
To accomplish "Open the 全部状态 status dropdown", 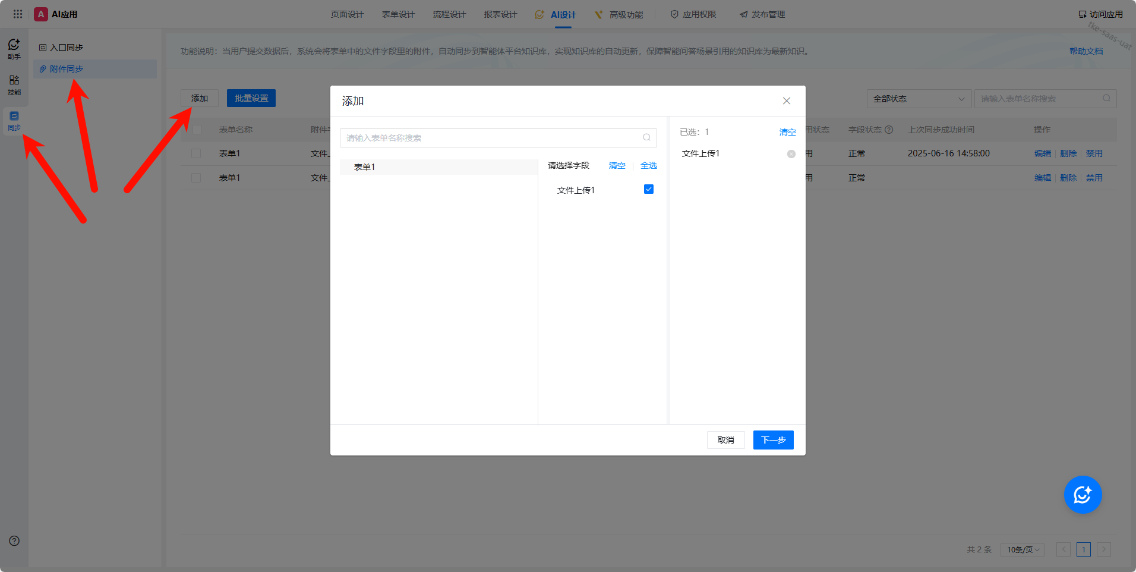I will point(919,99).
